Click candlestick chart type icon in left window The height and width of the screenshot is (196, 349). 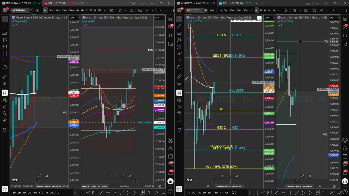click(112, 10)
